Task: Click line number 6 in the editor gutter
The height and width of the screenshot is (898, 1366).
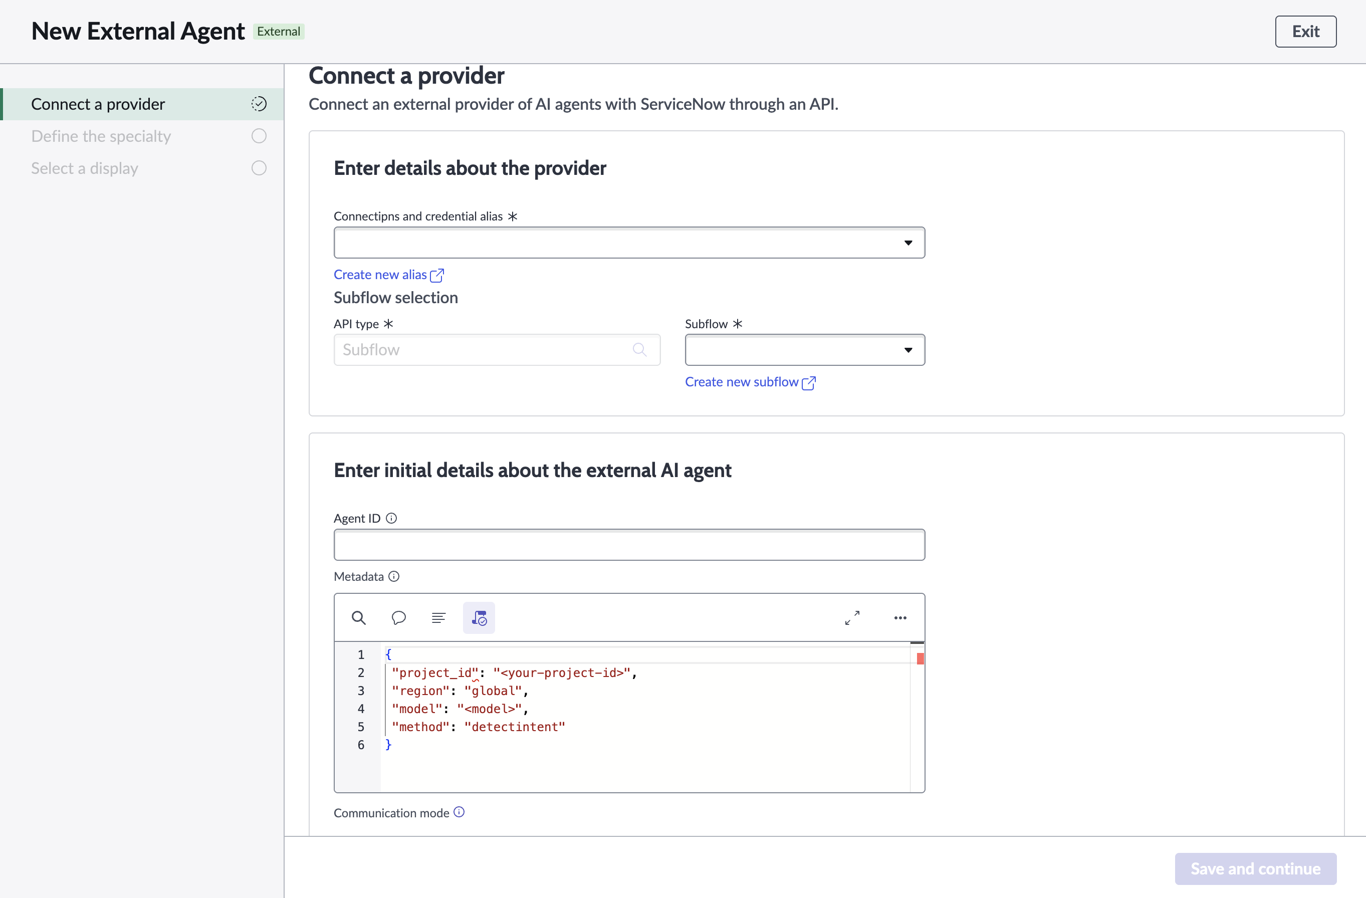Action: tap(361, 745)
